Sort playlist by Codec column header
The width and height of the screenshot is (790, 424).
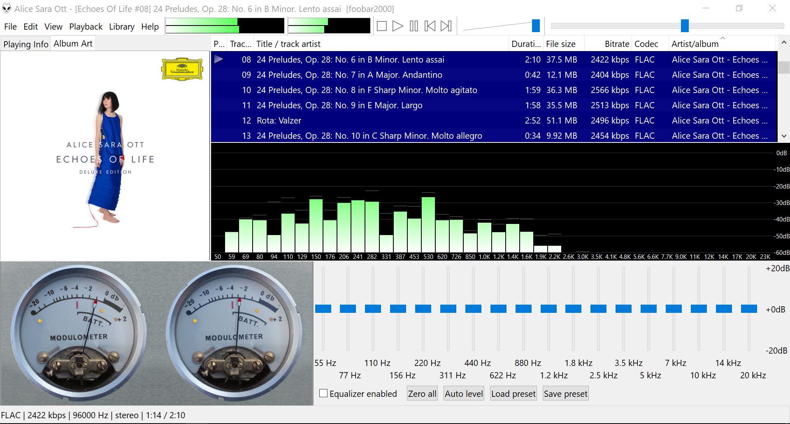pyautogui.click(x=650, y=44)
